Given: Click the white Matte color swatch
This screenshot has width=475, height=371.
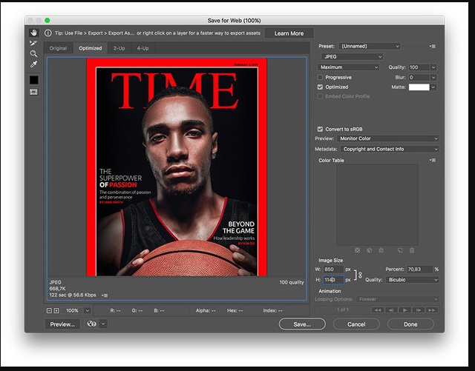Looking at the screenshot, I should (419, 87).
